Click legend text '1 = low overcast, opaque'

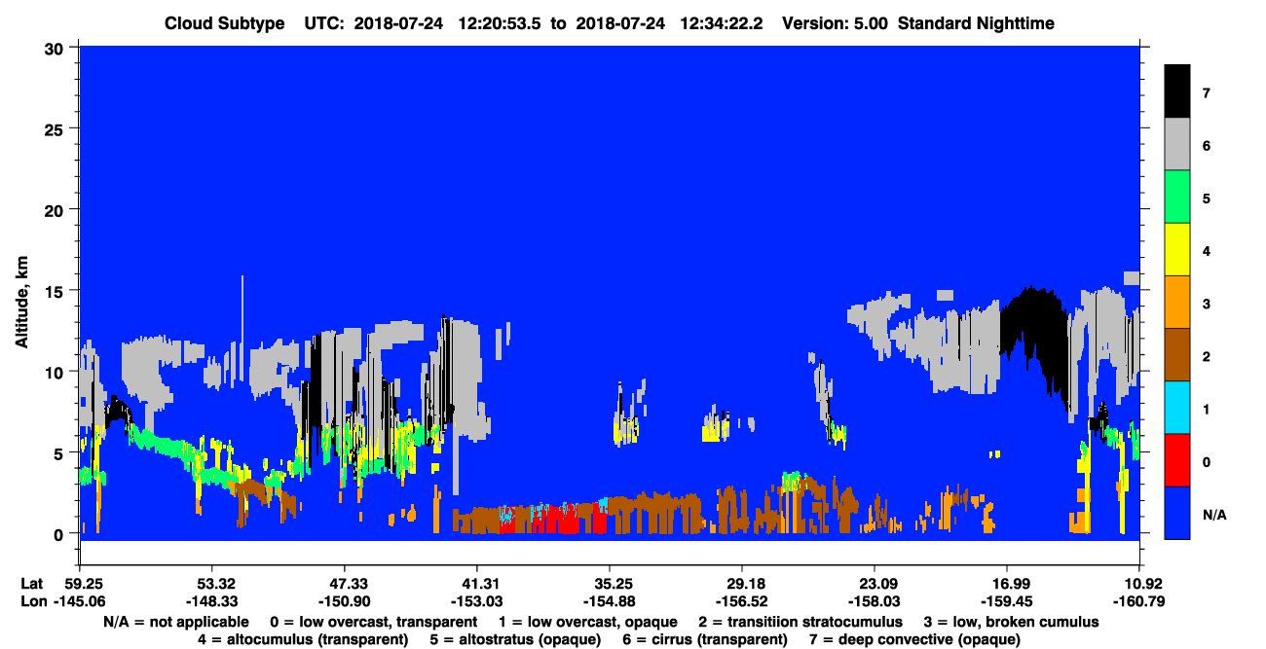pyautogui.click(x=589, y=622)
